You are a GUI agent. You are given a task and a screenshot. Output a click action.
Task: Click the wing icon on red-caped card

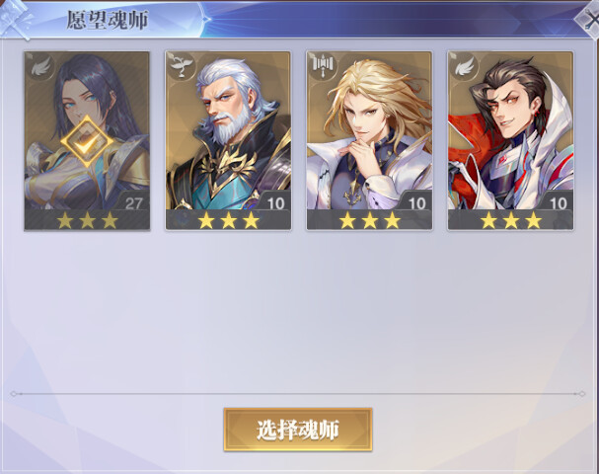coord(465,67)
